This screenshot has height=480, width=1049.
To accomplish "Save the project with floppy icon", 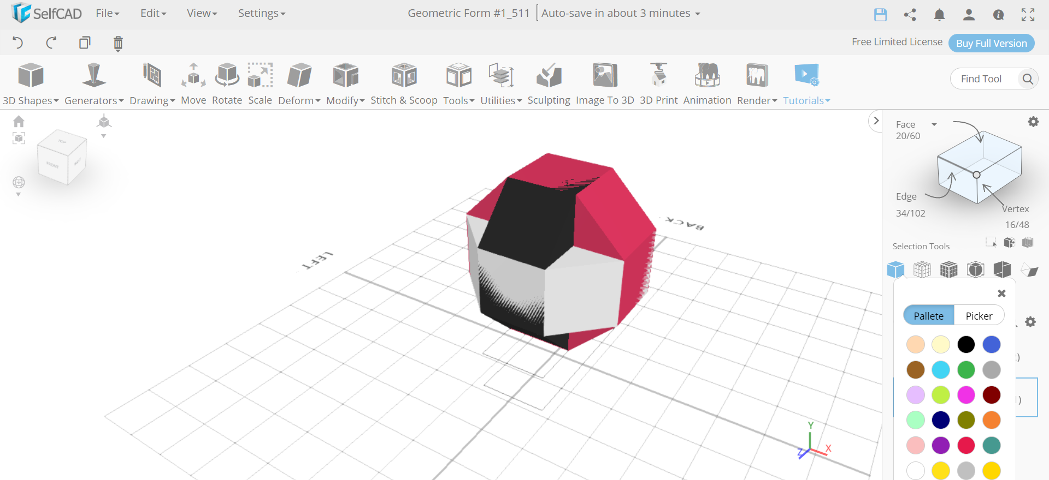I will 880,14.
